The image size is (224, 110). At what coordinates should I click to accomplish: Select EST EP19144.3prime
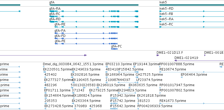(x=146, y=64)
